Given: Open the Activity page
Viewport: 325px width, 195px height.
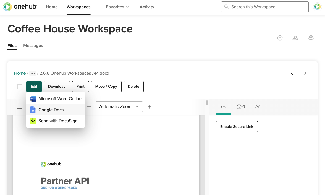Looking at the screenshot, I should (147, 7).
